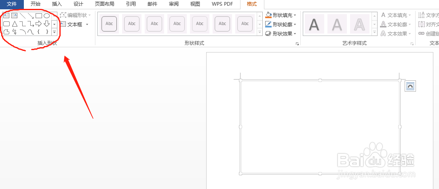
Task: Choose the down block arrow shape
Action: tap(47, 24)
